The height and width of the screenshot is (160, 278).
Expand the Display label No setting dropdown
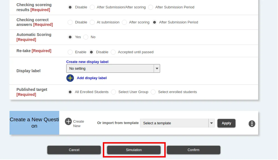pyautogui.click(x=113, y=69)
